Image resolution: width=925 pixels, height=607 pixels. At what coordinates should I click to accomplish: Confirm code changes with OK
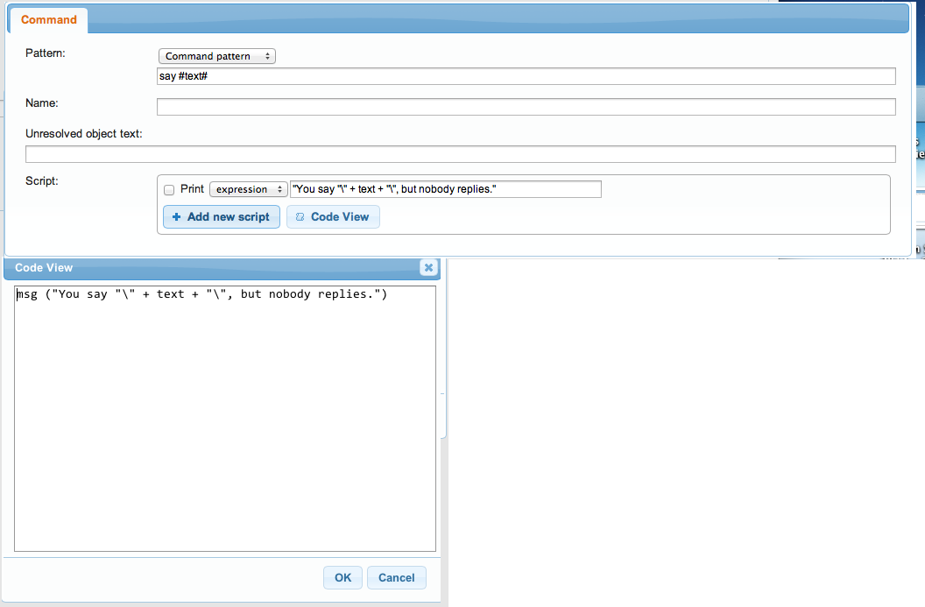pos(342,577)
